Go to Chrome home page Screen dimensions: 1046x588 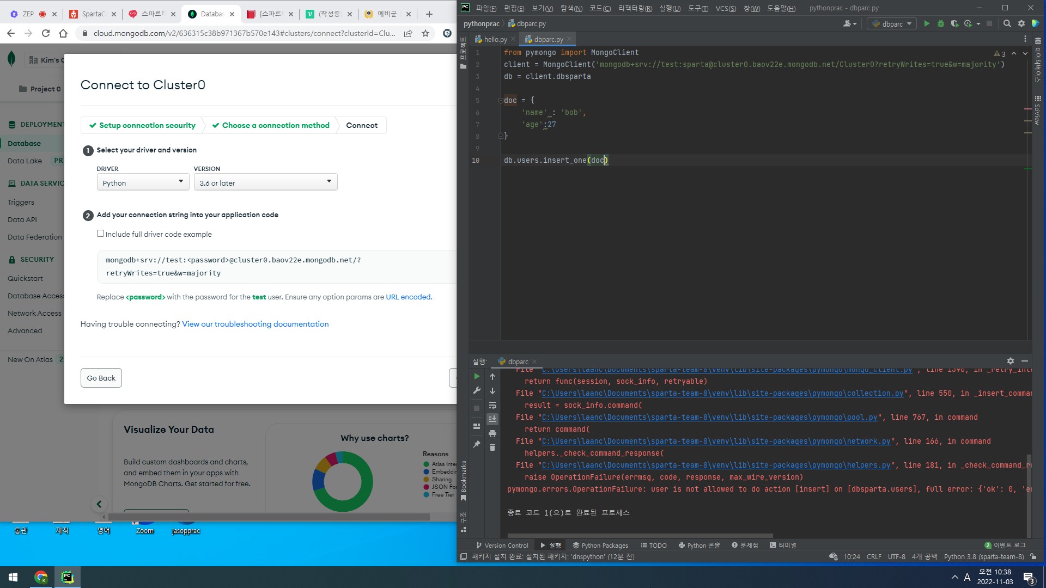coord(63,33)
